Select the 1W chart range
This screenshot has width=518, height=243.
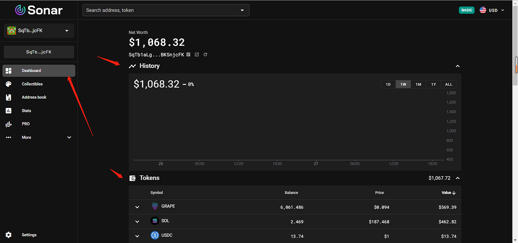point(403,84)
